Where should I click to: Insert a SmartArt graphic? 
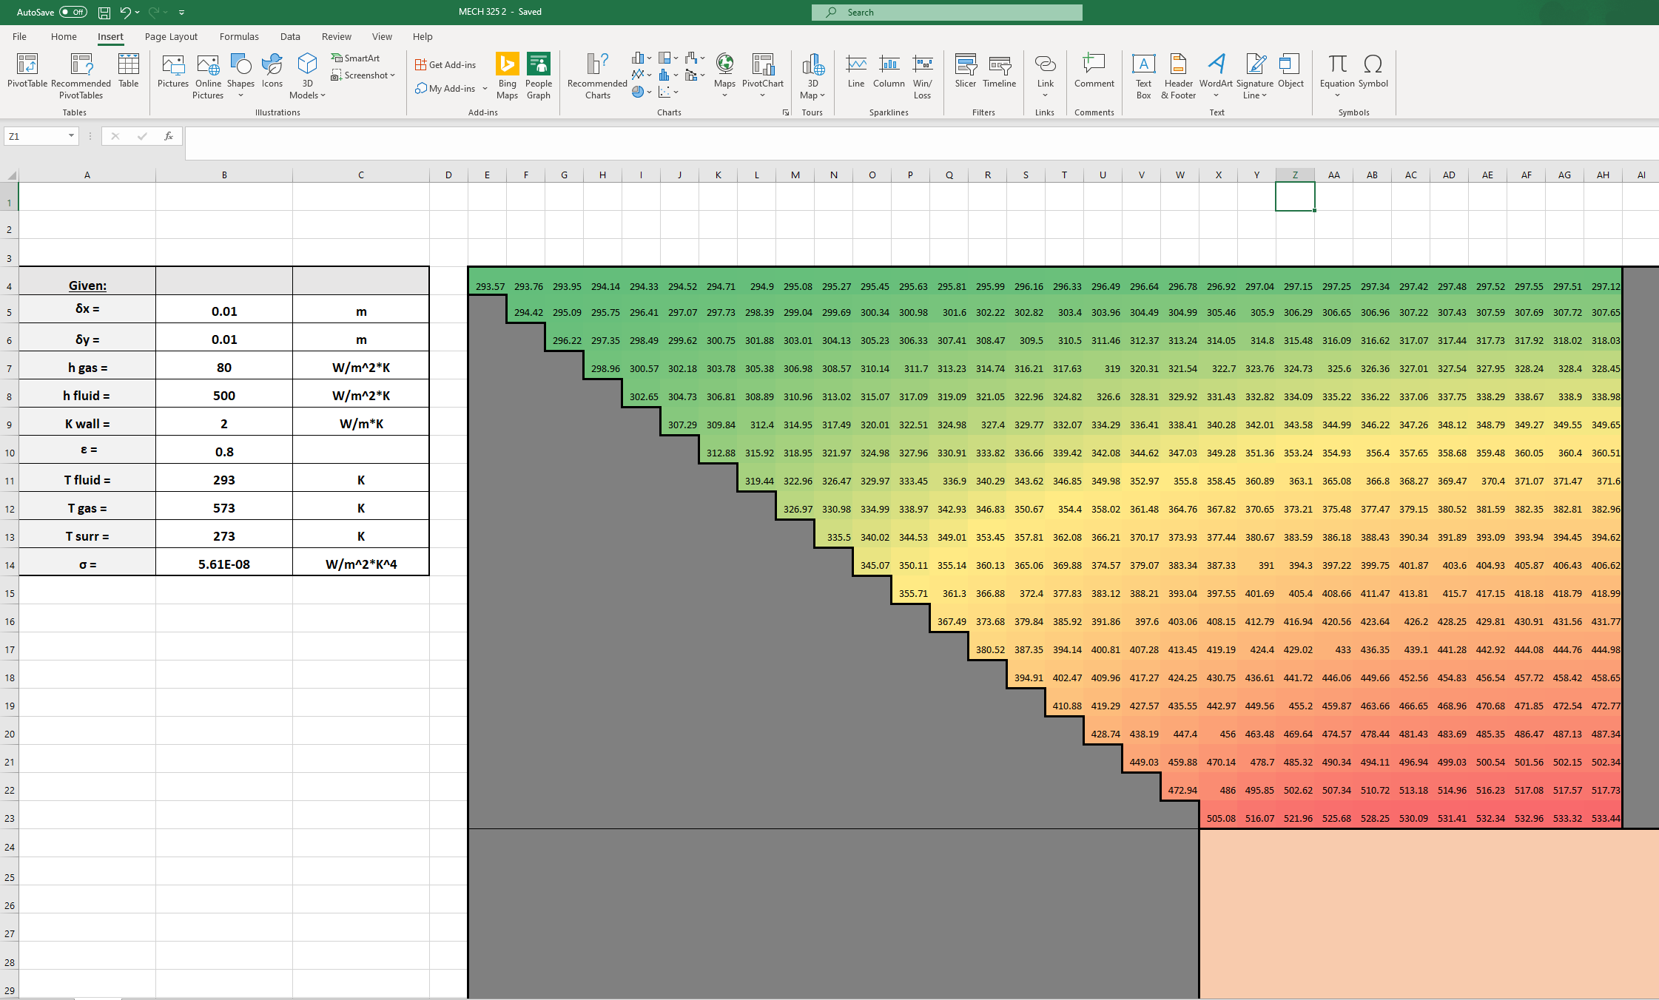tap(356, 58)
